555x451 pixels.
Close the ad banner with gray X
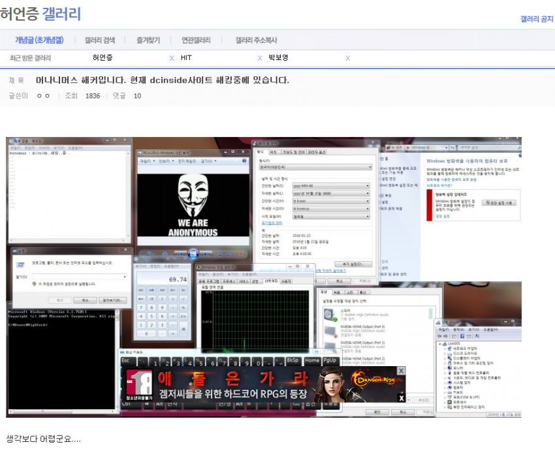(x=401, y=371)
